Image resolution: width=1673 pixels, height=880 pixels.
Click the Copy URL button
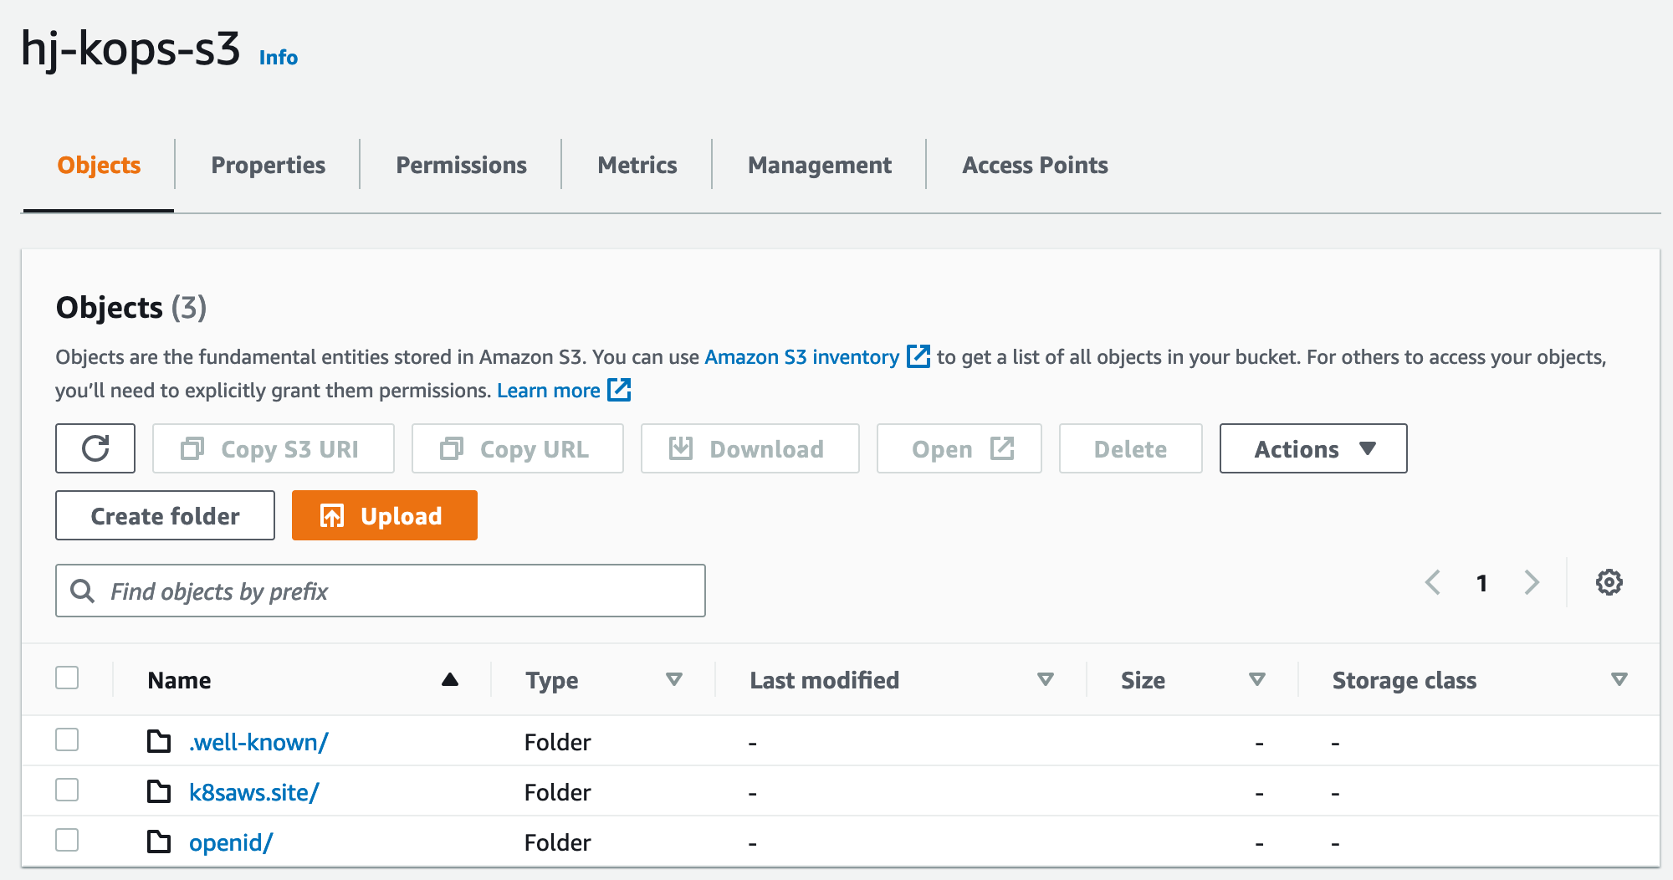518,448
